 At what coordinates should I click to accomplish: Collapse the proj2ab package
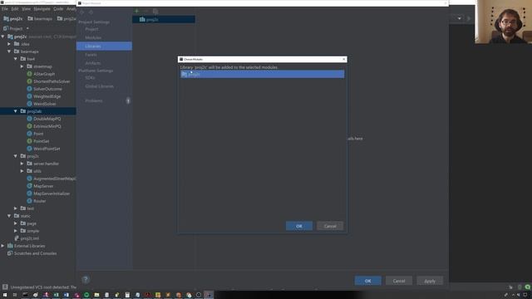click(16, 111)
